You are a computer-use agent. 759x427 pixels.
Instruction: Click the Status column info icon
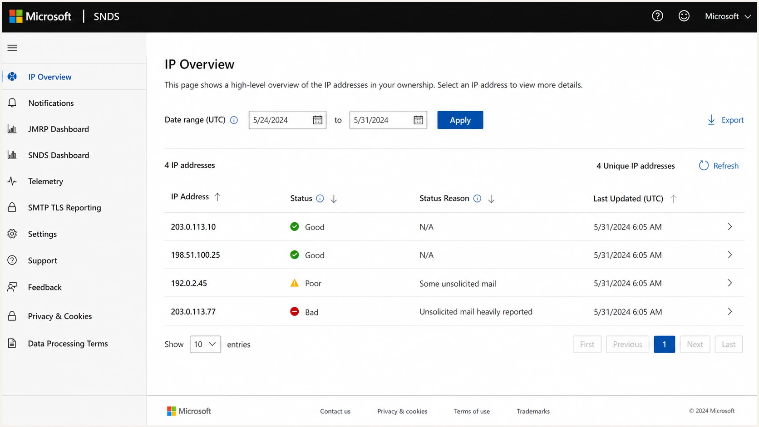coord(320,198)
